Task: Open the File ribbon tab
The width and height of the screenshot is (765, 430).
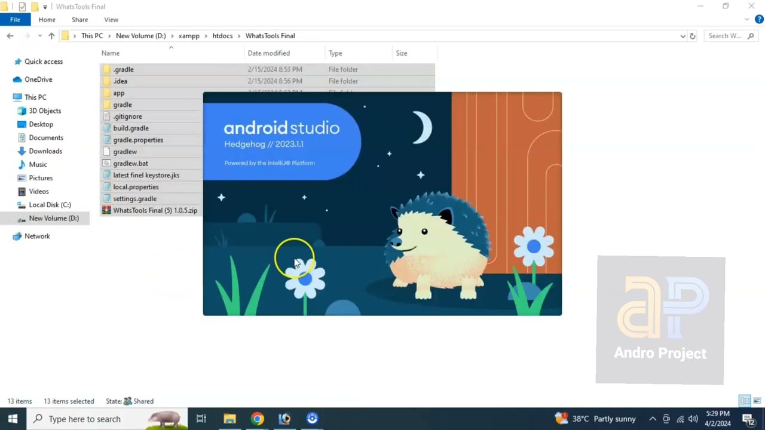Action: coord(15,20)
